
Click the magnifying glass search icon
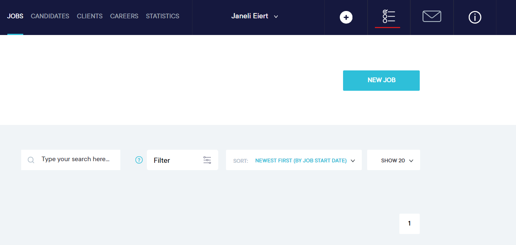pyautogui.click(x=31, y=160)
